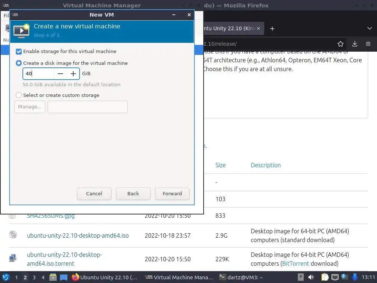Decrease disk size with minus button
377x283 pixels.
(x=60, y=74)
